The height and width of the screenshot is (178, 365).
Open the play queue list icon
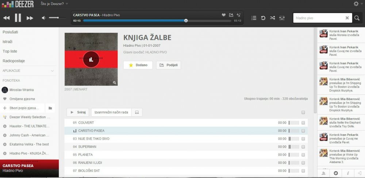pyautogui.click(x=254, y=18)
